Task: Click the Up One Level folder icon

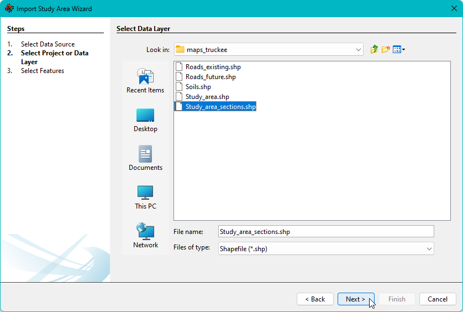Action: pos(374,49)
